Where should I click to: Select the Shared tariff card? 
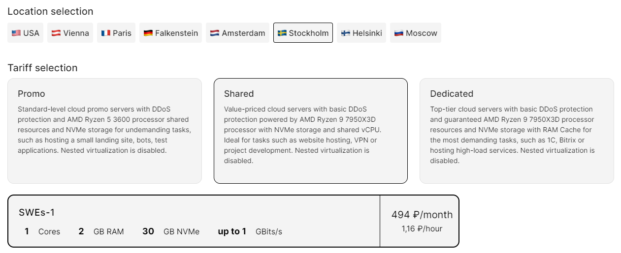click(x=310, y=131)
